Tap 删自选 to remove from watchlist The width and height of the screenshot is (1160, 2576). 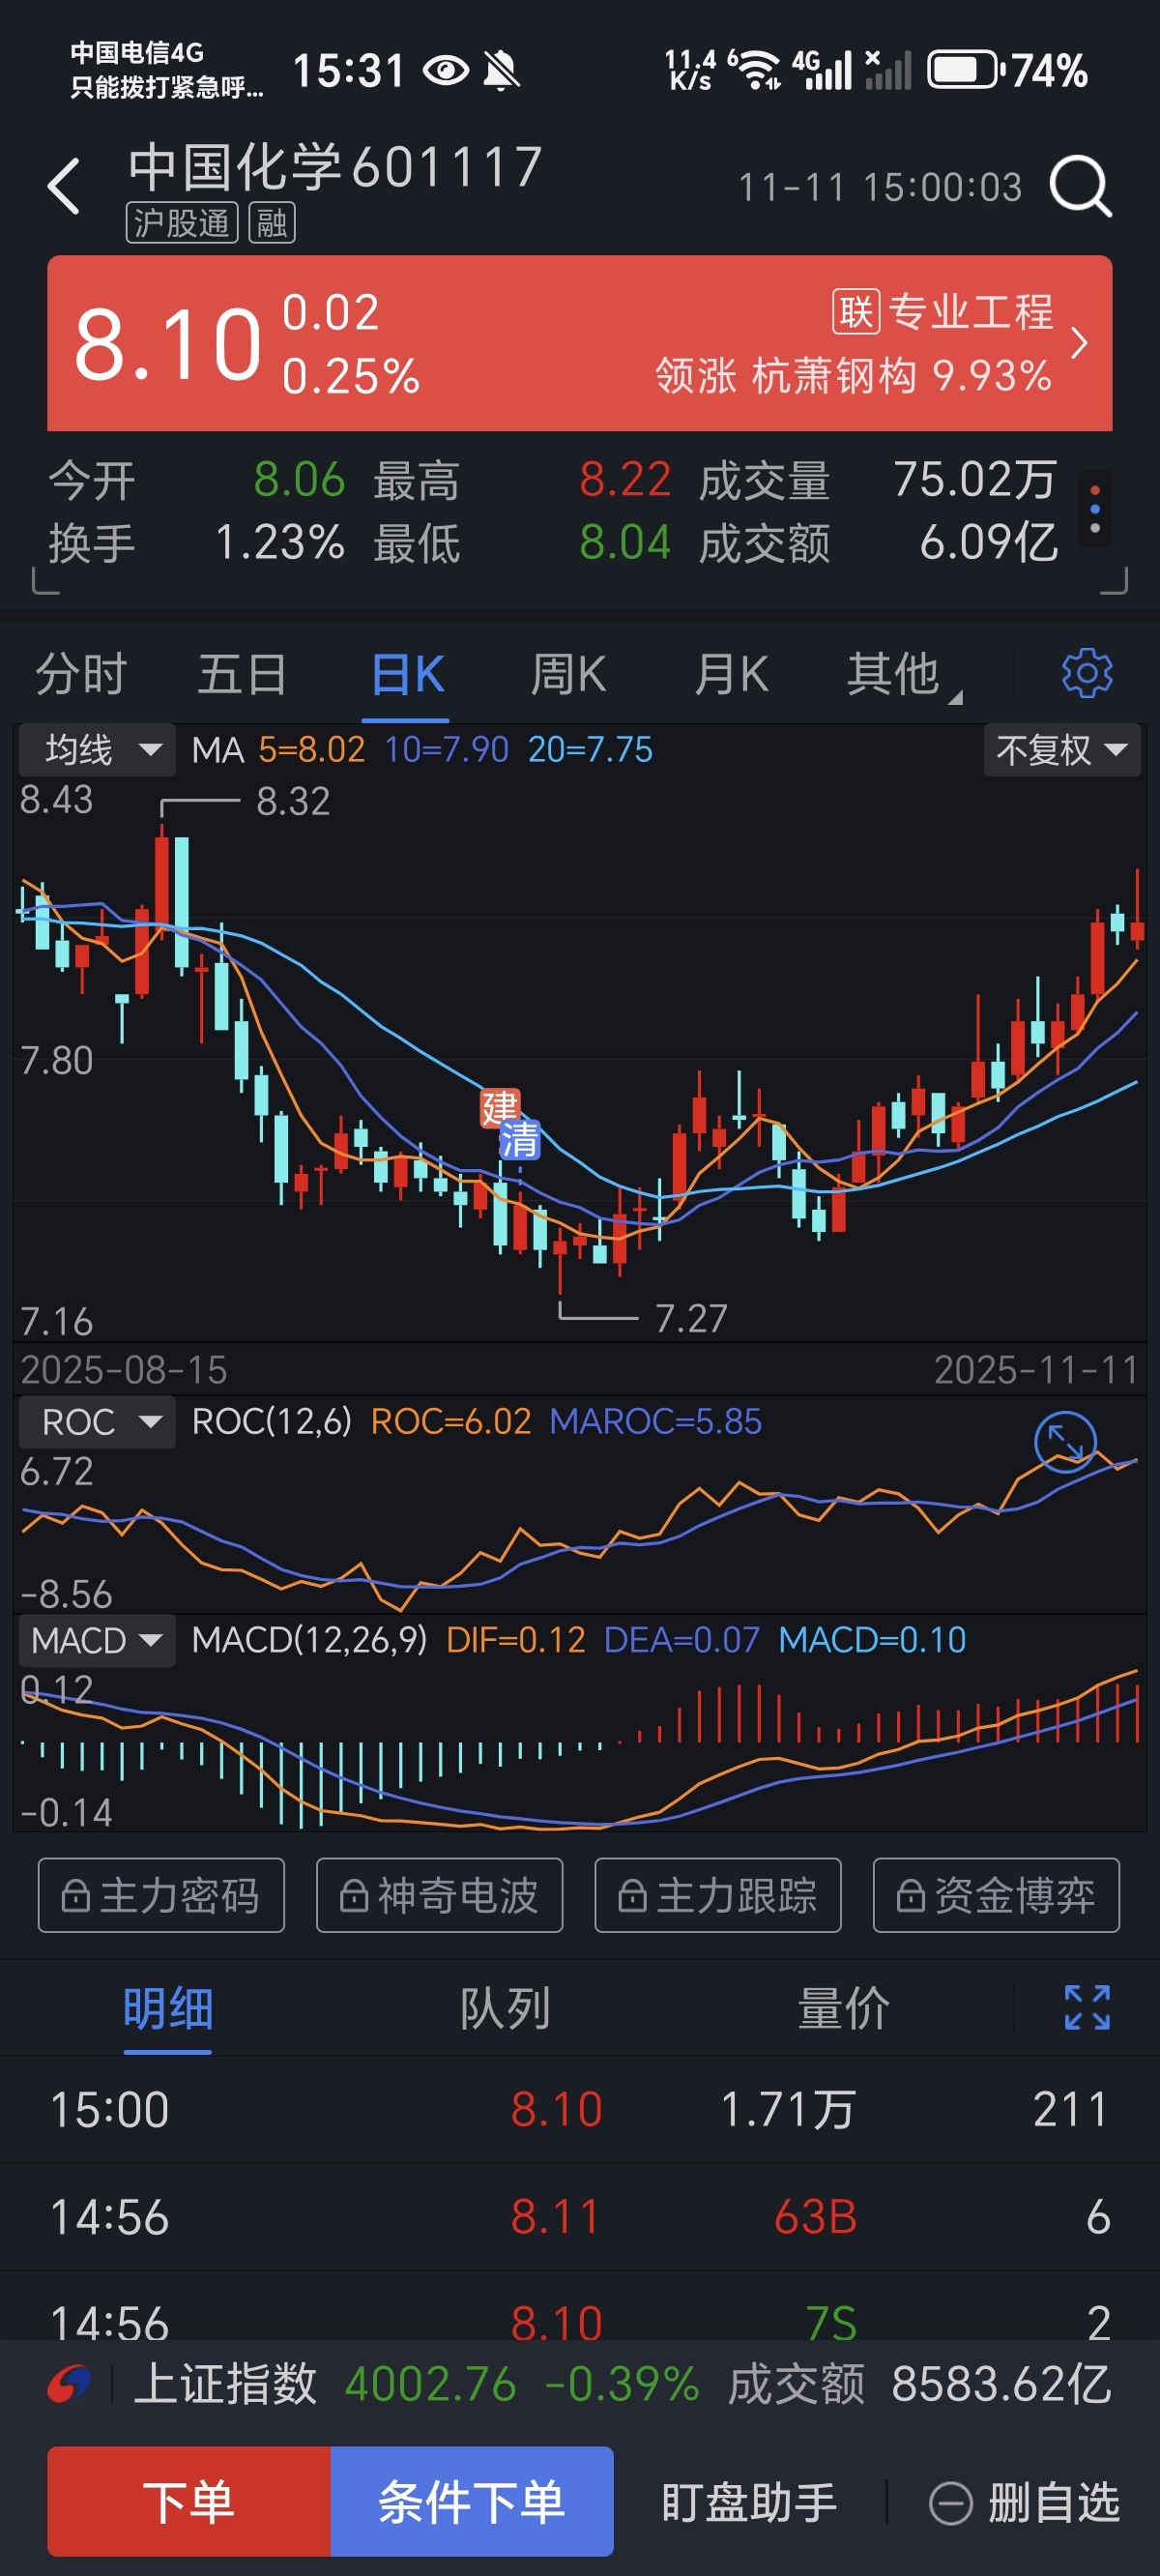pyautogui.click(x=1054, y=2503)
